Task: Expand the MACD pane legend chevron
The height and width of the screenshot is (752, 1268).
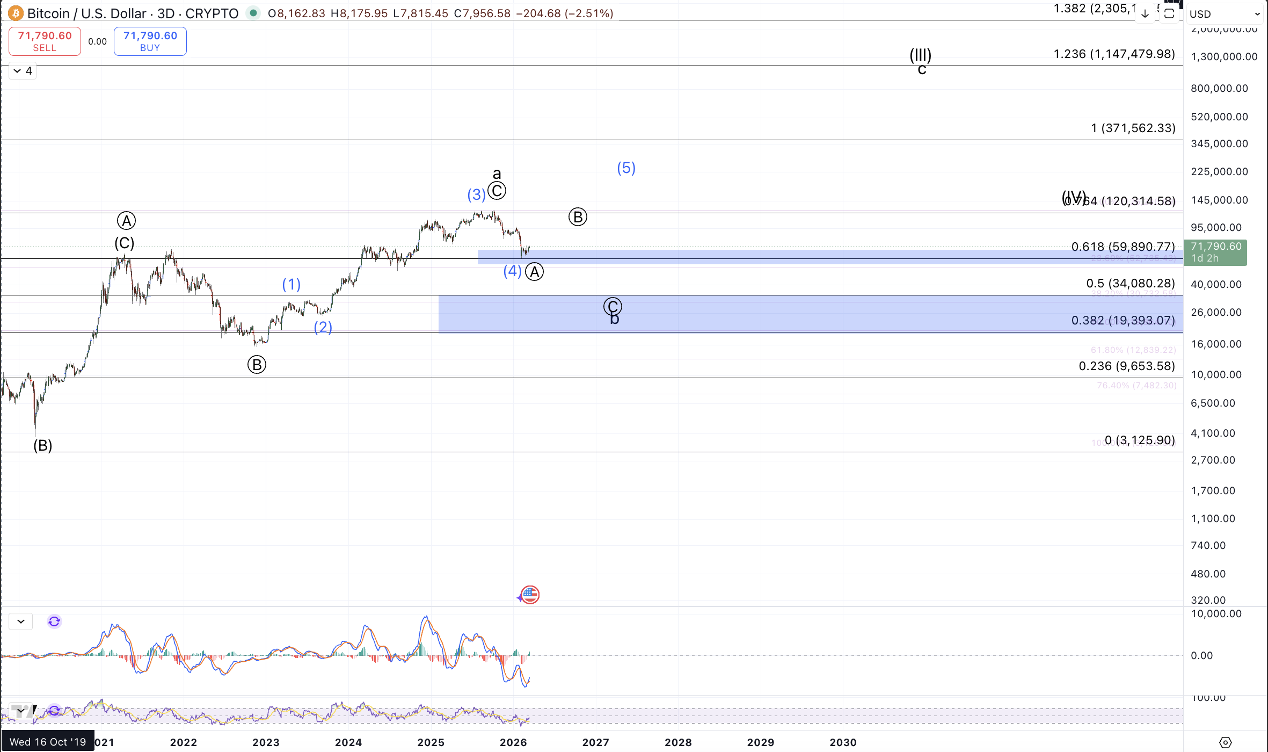Action: (21, 621)
